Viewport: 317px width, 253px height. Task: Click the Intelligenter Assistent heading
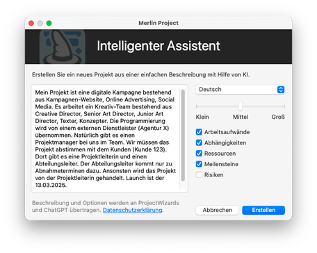158,46
